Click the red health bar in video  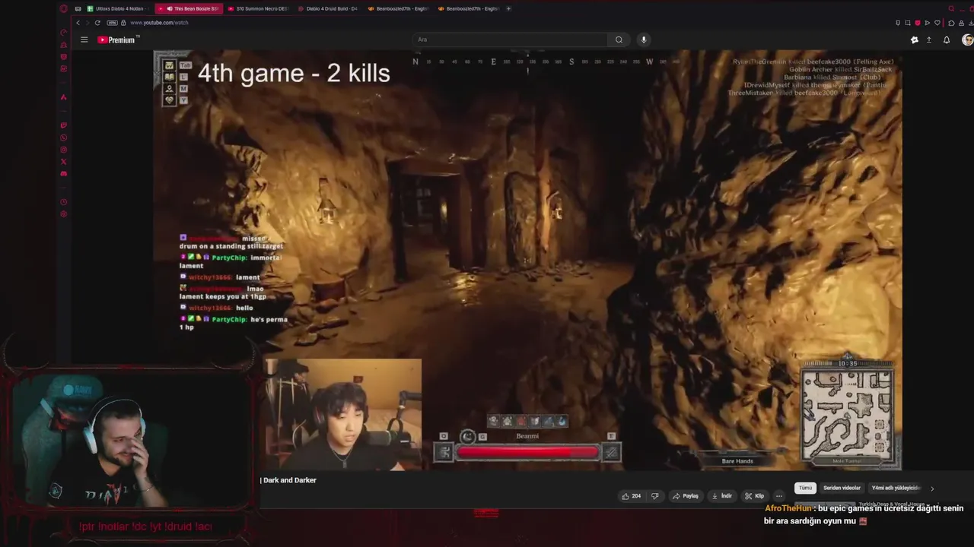pos(527,453)
